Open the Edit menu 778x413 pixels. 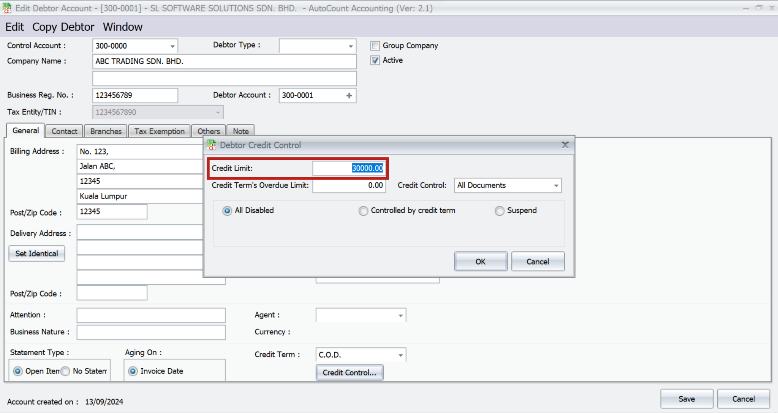tap(14, 27)
